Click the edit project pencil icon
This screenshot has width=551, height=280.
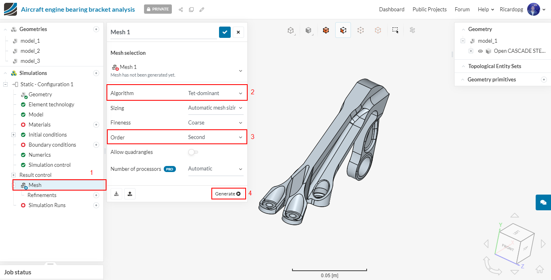202,9
